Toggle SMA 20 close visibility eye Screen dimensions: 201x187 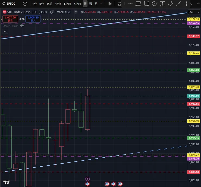click(x=22, y=26)
